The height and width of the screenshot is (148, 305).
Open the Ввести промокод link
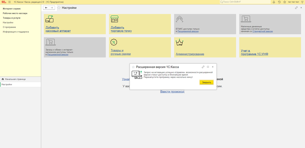click(172, 92)
